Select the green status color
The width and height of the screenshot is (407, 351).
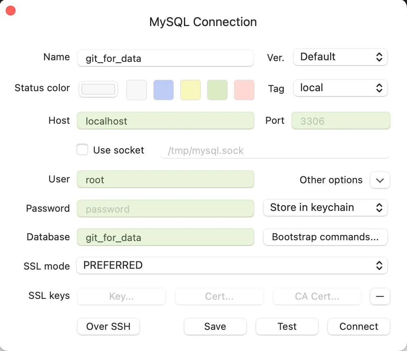[x=217, y=90]
